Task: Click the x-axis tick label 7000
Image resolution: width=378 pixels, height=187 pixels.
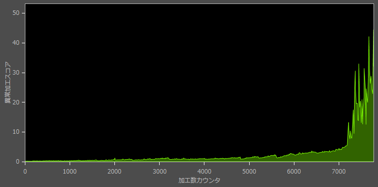Action: [339, 172]
